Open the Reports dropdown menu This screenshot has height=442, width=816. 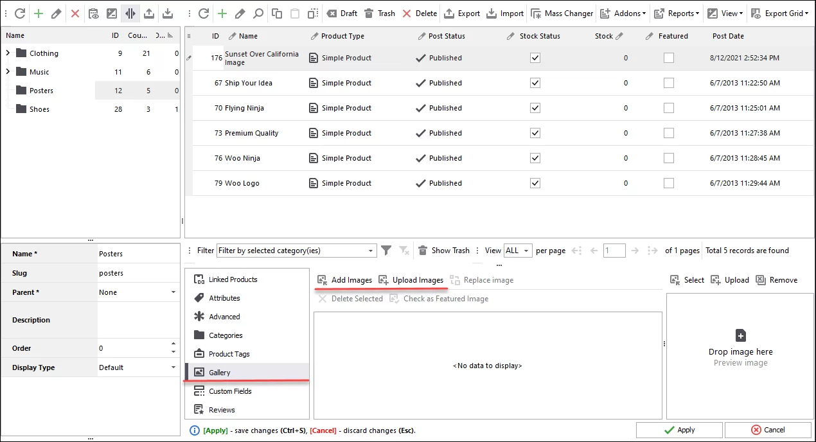[677, 13]
